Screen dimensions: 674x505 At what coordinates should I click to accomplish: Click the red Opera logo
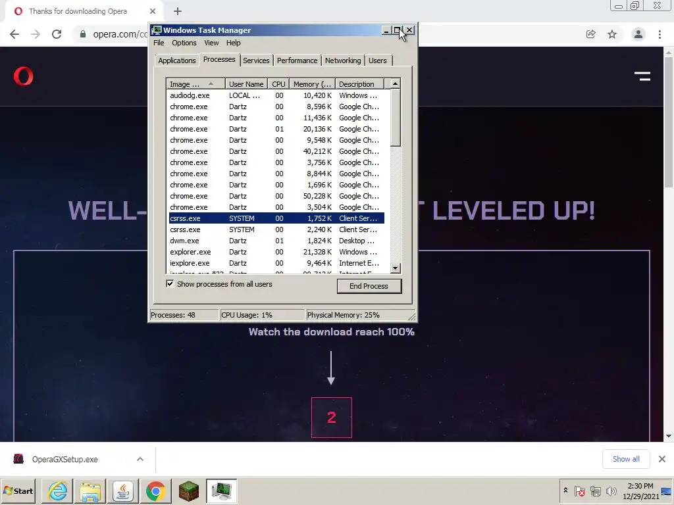pos(23,76)
